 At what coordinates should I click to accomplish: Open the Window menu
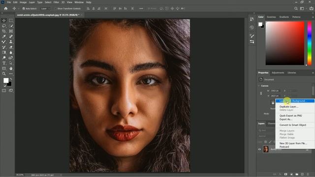click(79, 2)
